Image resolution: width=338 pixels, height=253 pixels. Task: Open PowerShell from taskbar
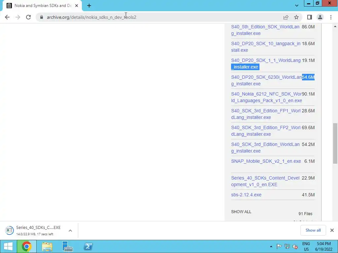pos(88,246)
